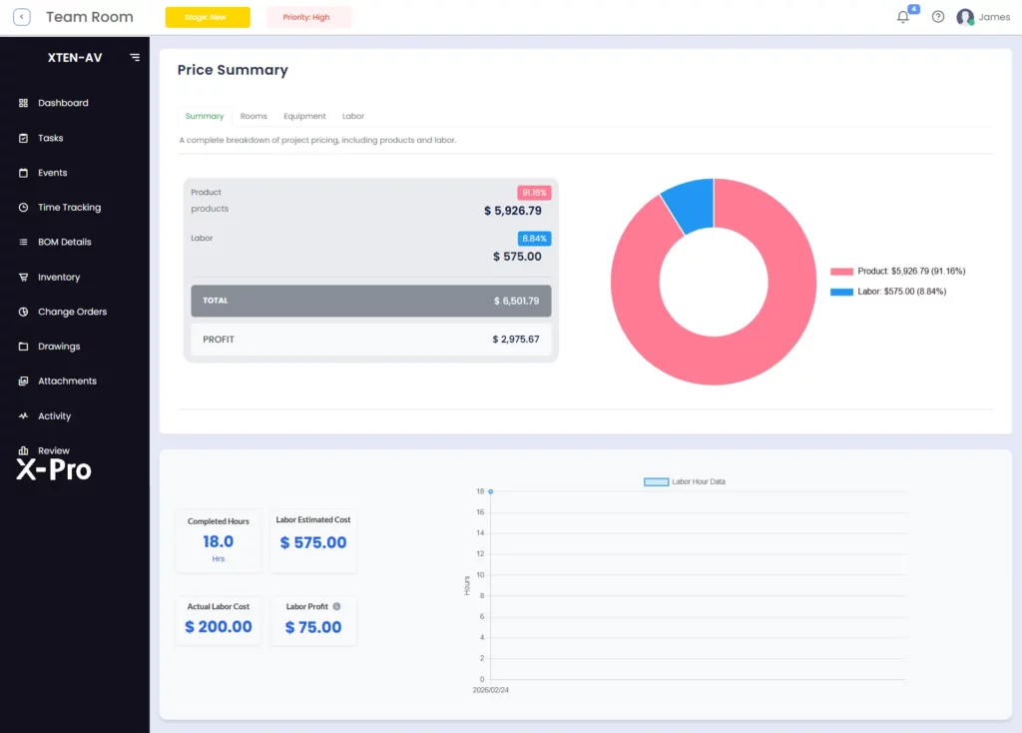
Task: Click the Dashboard grid icon
Action: [24, 103]
